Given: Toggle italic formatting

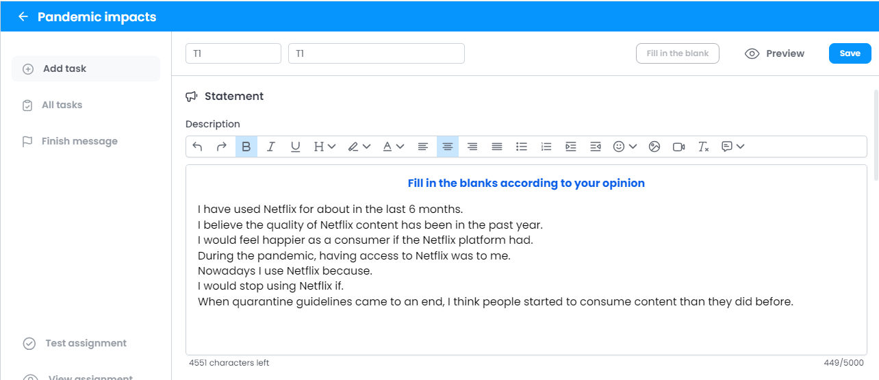Looking at the screenshot, I should (x=271, y=147).
